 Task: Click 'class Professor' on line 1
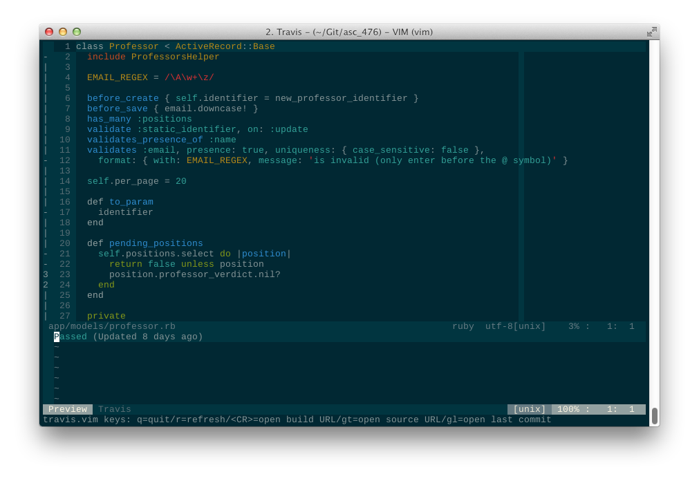coord(118,46)
